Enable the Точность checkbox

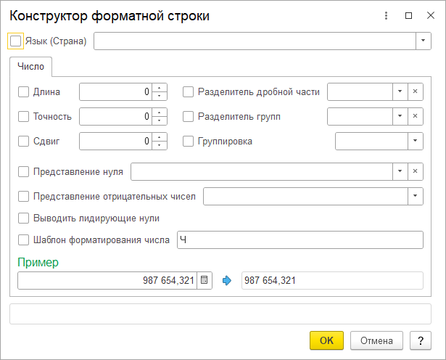(24, 116)
